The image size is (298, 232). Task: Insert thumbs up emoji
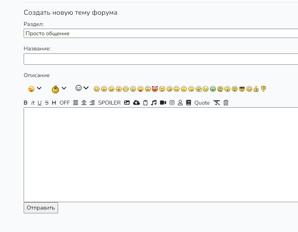(256, 89)
